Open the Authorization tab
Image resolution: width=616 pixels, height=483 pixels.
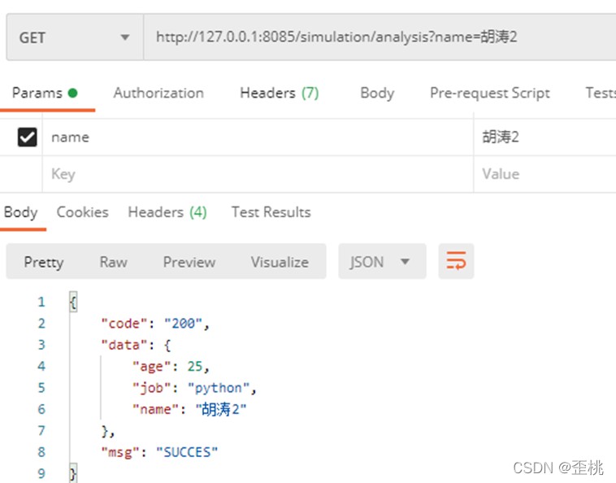click(158, 94)
